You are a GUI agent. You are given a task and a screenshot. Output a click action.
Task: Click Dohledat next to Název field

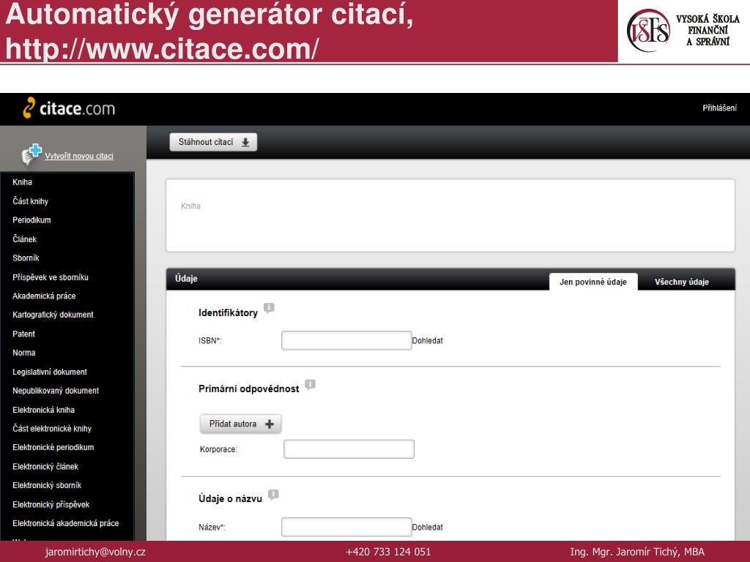[428, 527]
